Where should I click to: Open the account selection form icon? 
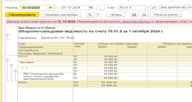[x=153, y=8]
